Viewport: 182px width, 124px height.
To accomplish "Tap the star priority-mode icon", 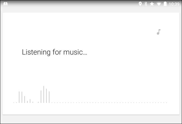I will [152, 4].
